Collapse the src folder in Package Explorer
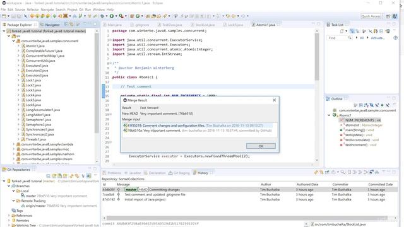 (x=9, y=36)
